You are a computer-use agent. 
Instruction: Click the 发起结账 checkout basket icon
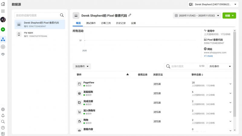tap(79, 93)
